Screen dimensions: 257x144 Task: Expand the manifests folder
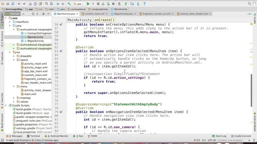coord(10,22)
